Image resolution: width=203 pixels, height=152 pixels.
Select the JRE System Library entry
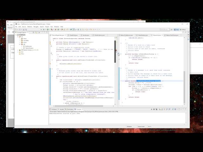coord(29,50)
